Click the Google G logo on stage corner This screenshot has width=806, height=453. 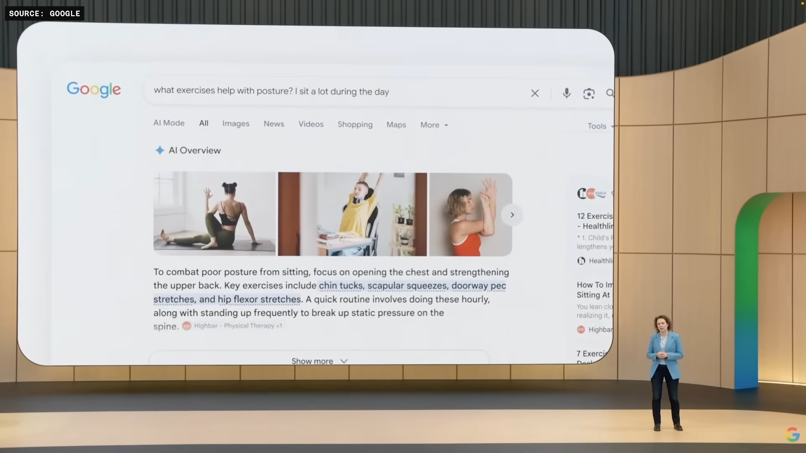tap(792, 435)
